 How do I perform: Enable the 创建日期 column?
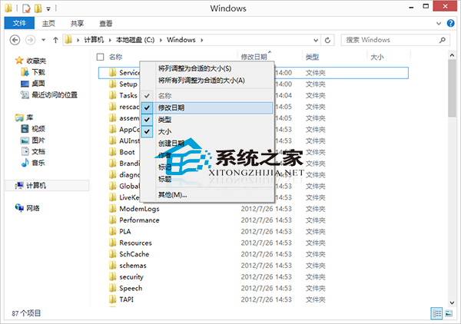207,144
